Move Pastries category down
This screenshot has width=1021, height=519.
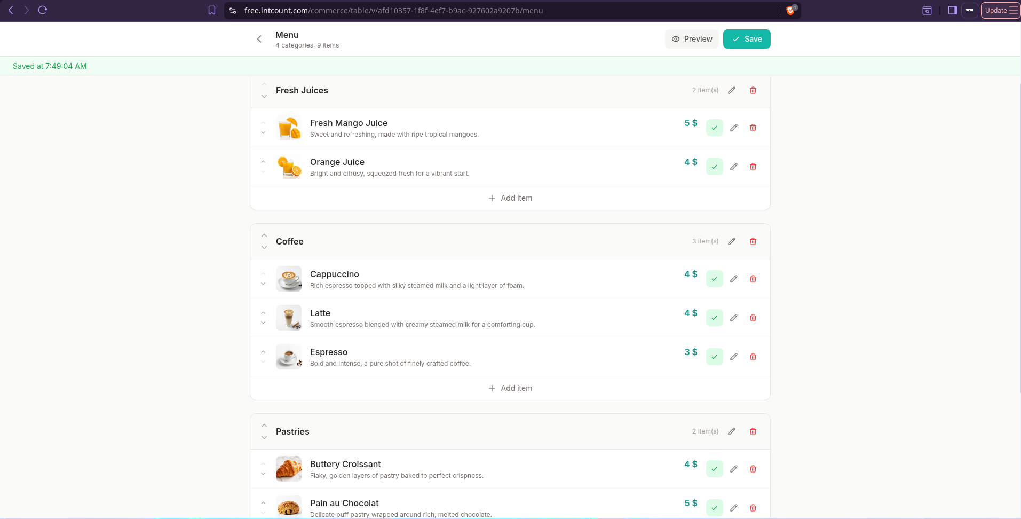tap(264, 438)
